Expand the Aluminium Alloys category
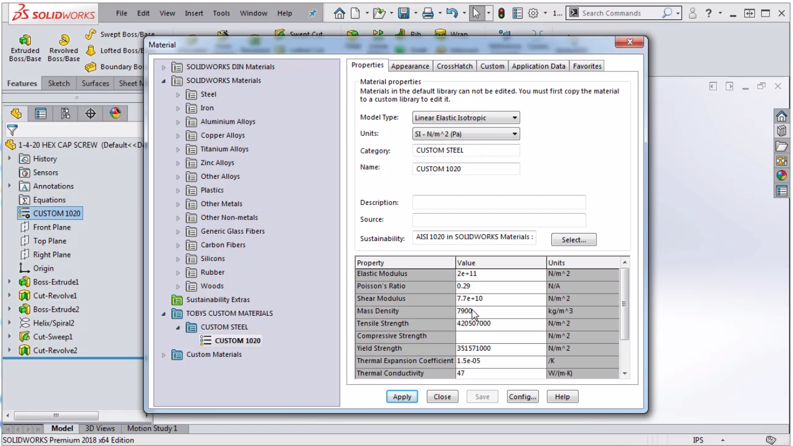The width and height of the screenshot is (793, 446). (178, 122)
